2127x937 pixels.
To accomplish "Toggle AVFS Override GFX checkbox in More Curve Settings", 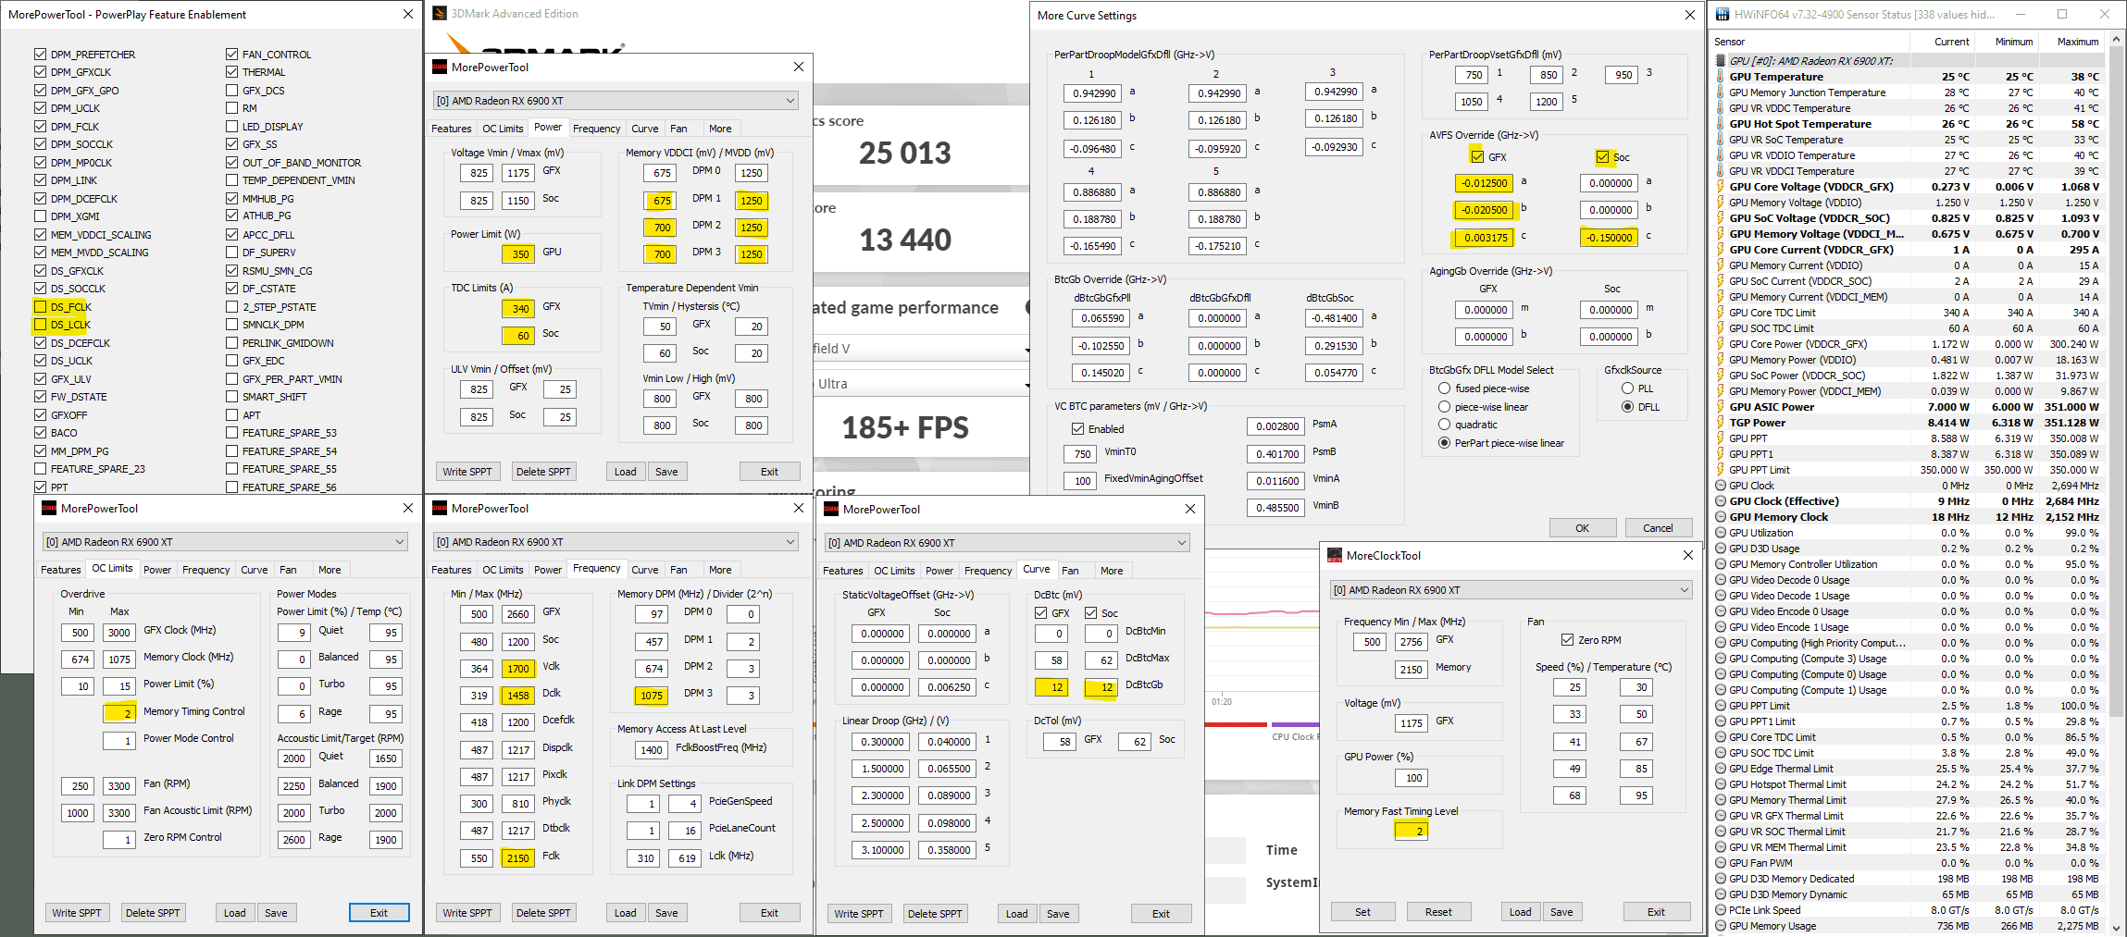I will 1476,156.
